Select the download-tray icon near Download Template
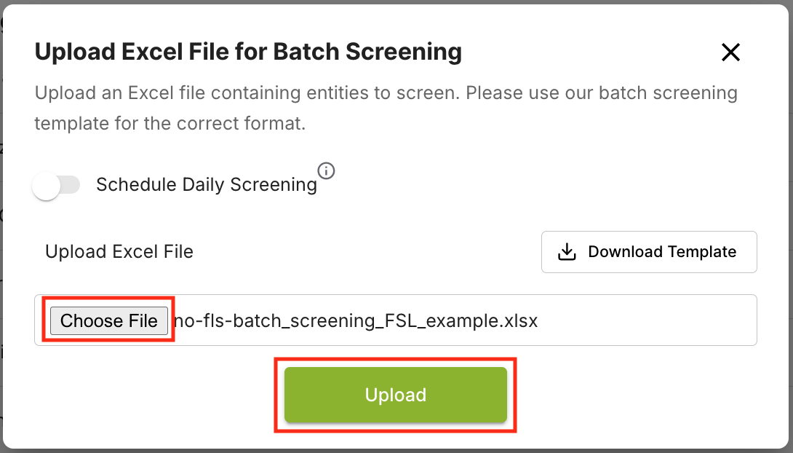 pos(565,251)
